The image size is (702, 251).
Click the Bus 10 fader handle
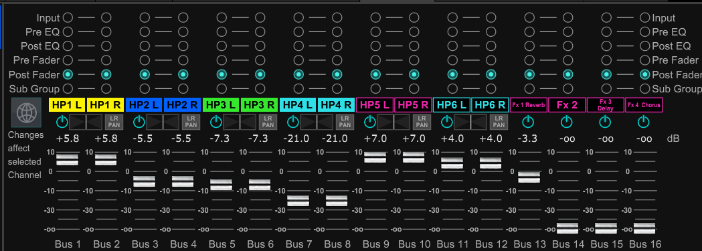tap(414, 157)
